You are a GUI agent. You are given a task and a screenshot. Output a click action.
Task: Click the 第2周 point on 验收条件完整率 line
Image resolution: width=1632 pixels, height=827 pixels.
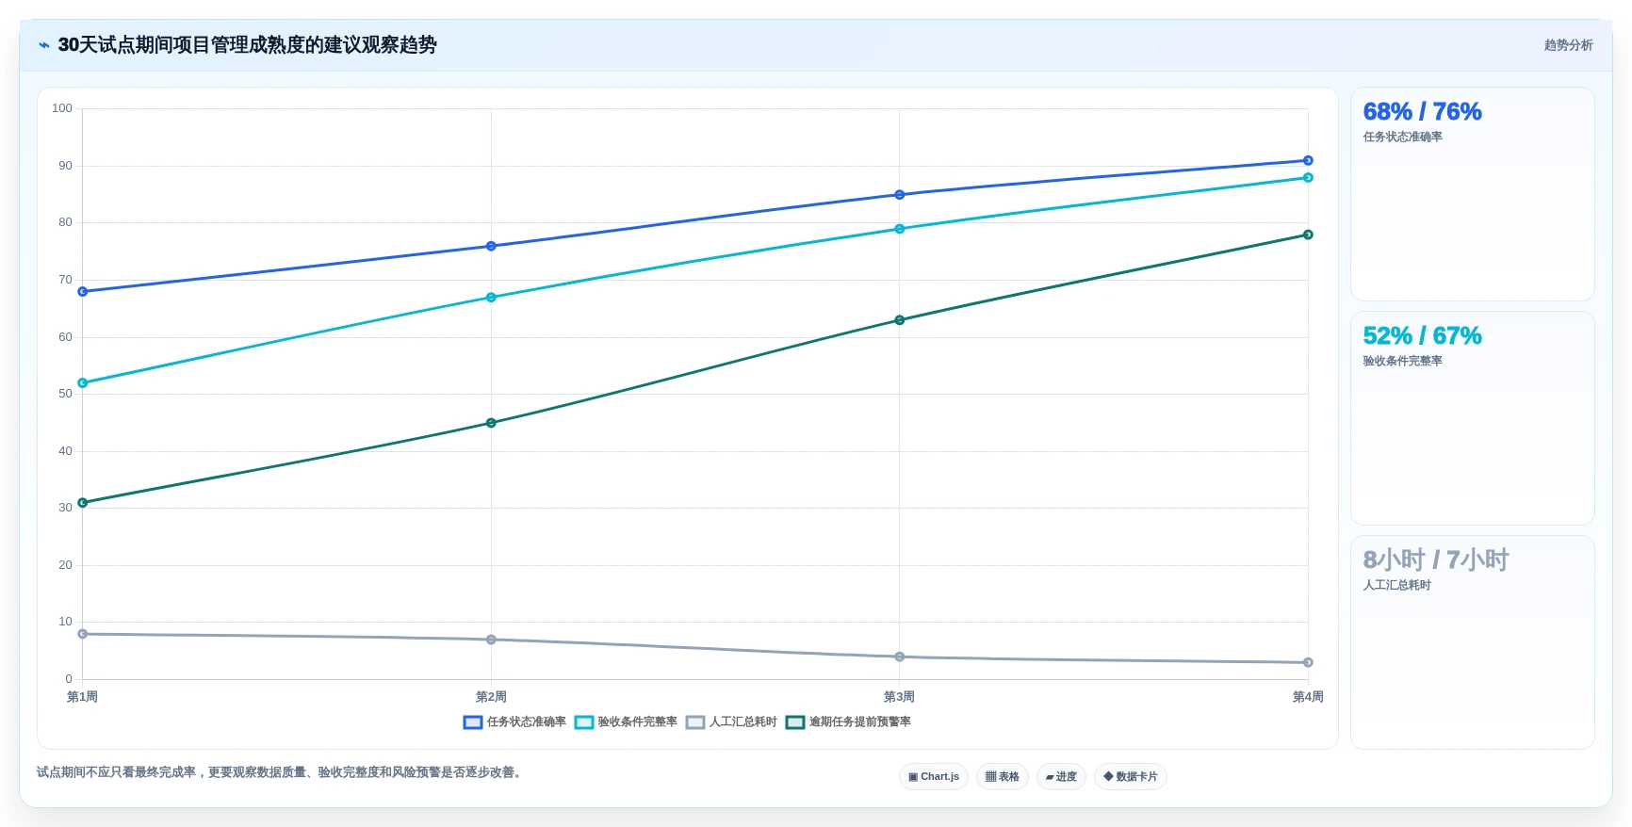pyautogui.click(x=491, y=298)
